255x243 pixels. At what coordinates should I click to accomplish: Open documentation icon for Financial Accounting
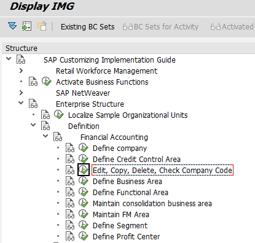pos(58,137)
